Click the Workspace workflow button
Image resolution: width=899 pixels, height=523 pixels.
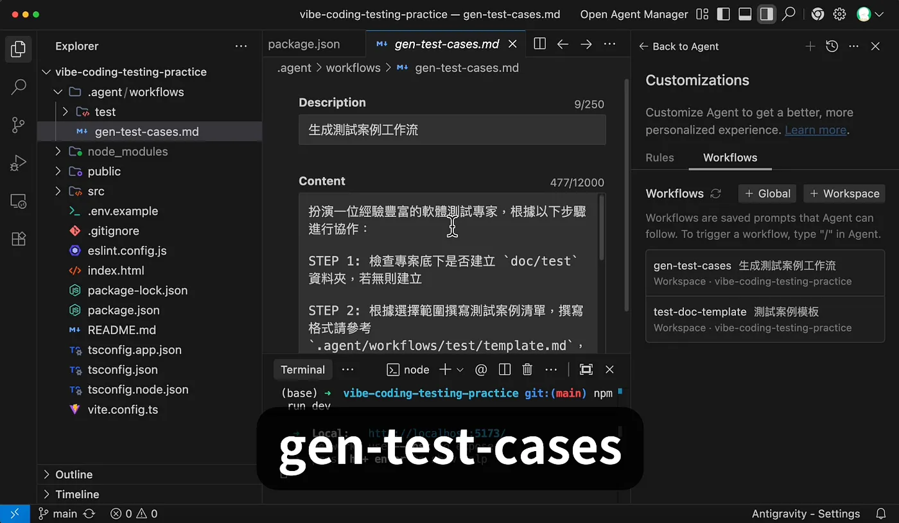coord(844,194)
